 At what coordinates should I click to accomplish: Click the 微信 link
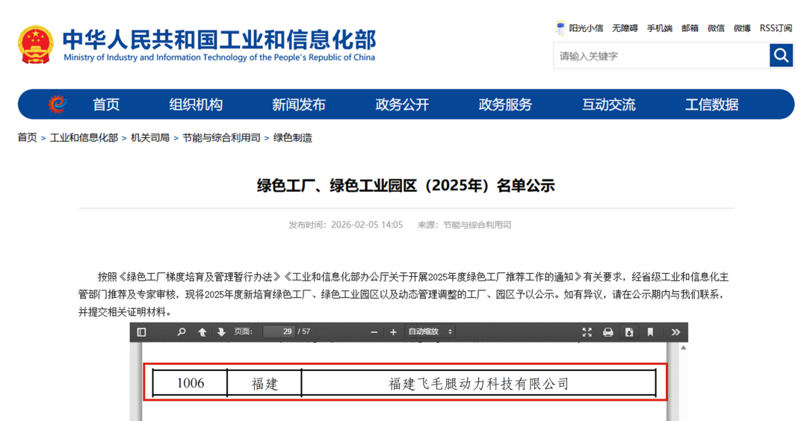tap(716, 28)
